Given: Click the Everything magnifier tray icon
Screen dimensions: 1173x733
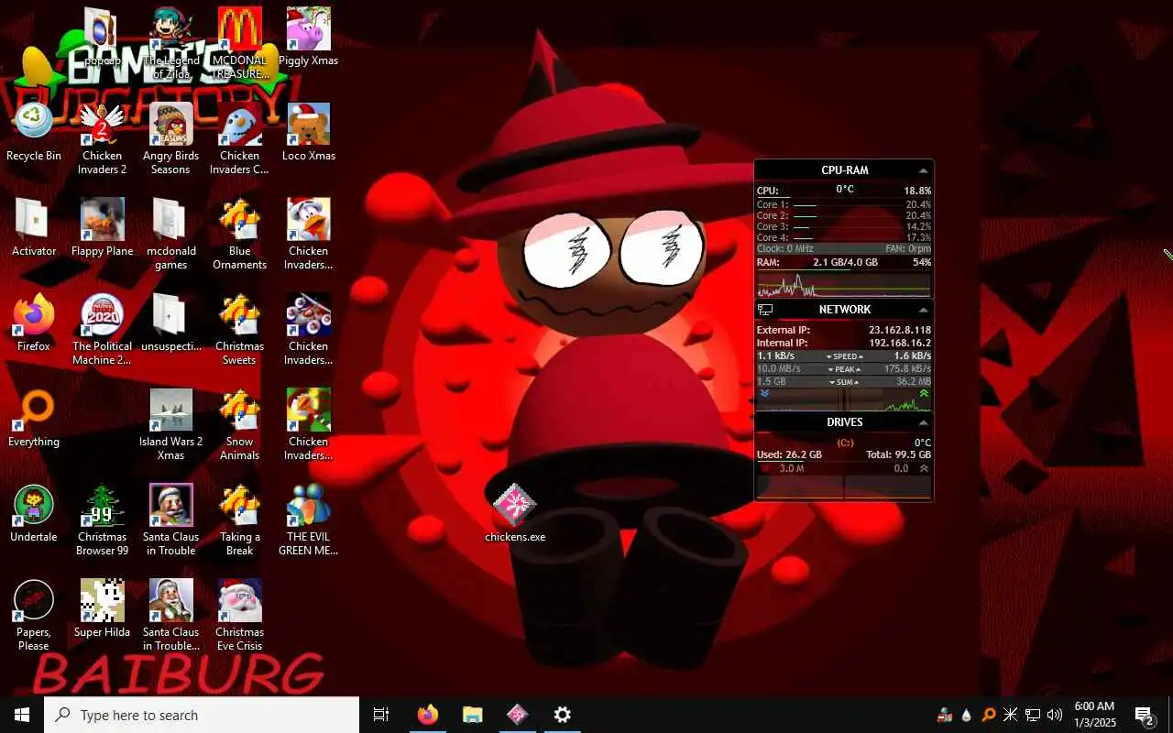Looking at the screenshot, I should click(x=989, y=715).
